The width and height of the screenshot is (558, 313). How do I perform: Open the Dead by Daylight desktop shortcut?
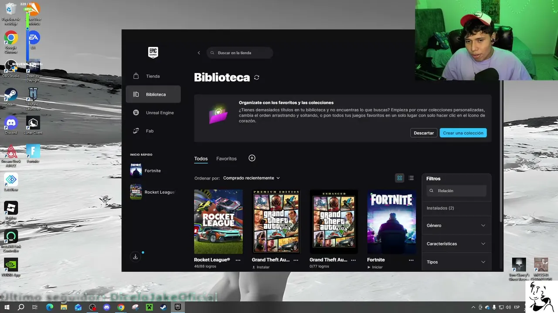(33, 70)
